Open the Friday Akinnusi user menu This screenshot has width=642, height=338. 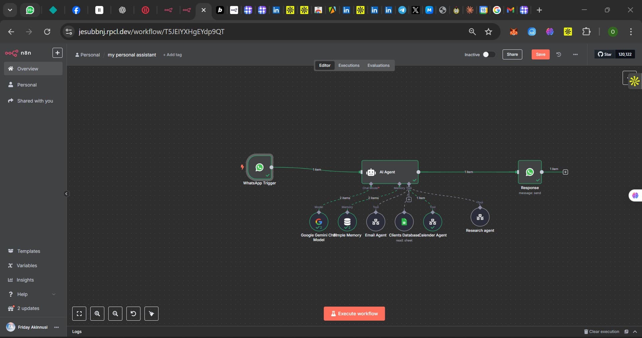click(x=57, y=327)
